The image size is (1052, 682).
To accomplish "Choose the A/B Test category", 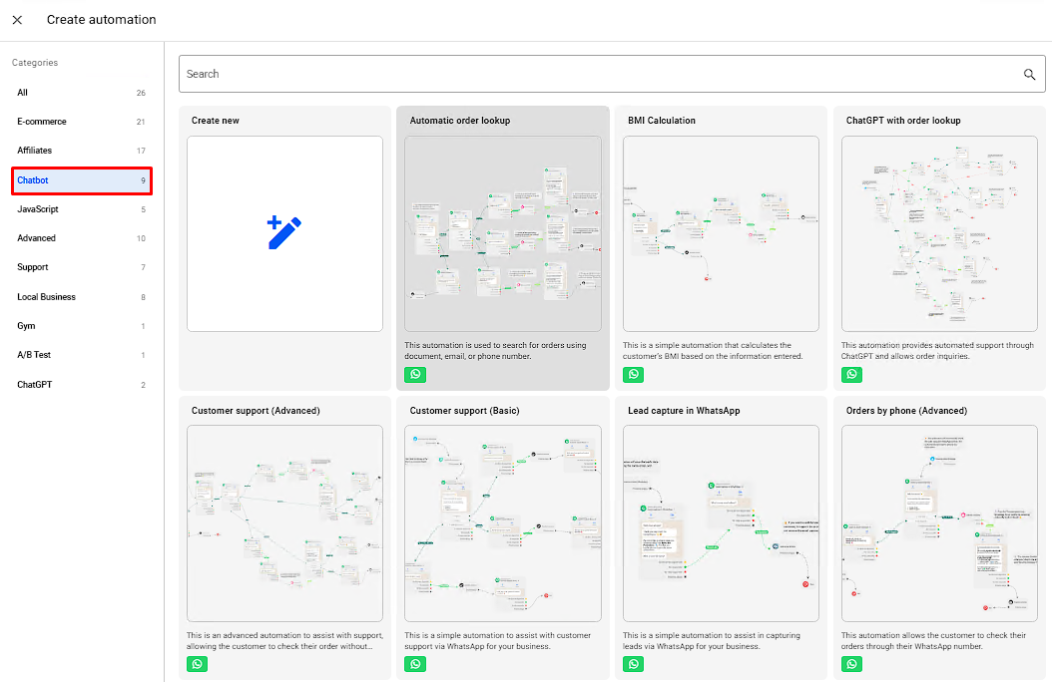I will point(82,355).
